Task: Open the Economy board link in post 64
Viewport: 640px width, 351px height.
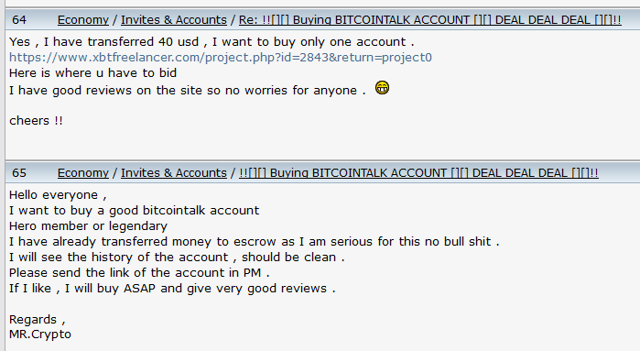Action: [83, 19]
